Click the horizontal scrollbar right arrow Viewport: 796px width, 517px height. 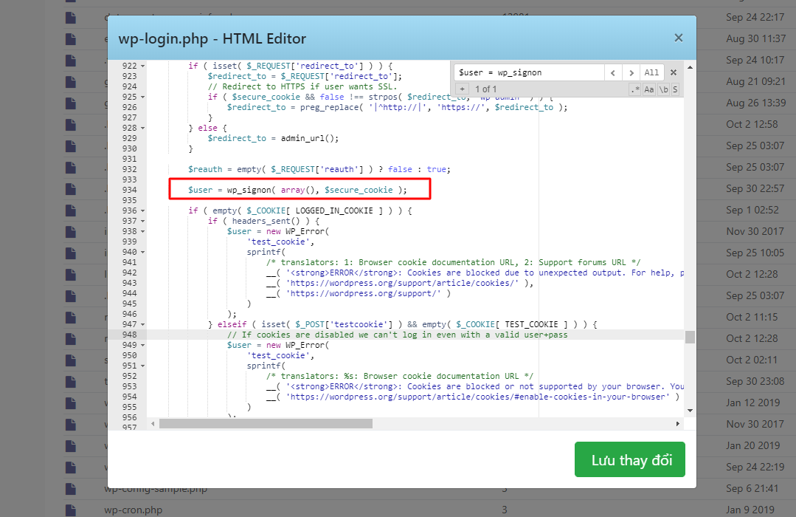pyautogui.click(x=678, y=423)
